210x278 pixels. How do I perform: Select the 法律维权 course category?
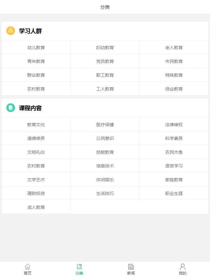pyautogui.click(x=174, y=125)
